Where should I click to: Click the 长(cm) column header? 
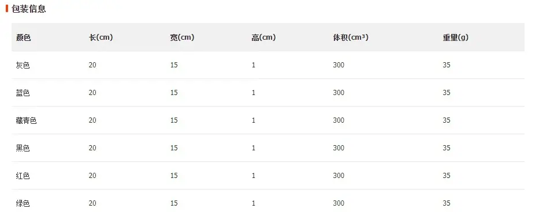tap(101, 37)
